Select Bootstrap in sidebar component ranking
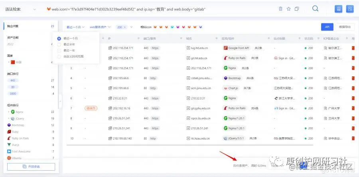Image resolution: width=359 pixels, height=177 pixels. 18,125
